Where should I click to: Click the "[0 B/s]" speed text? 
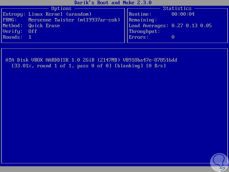(x=156, y=66)
